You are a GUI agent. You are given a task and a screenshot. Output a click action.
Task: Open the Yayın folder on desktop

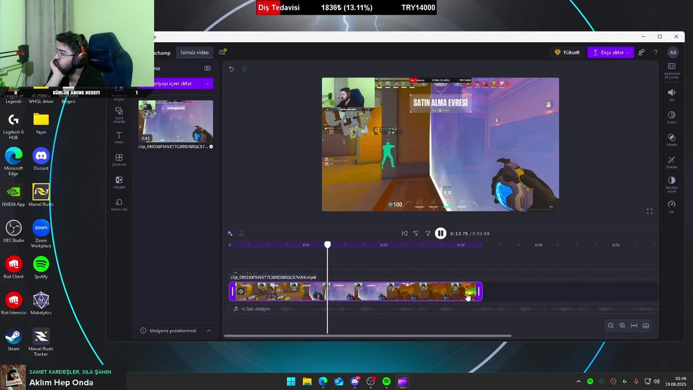[41, 122]
